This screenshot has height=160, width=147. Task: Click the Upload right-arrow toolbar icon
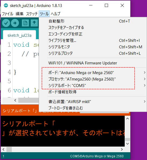pos(15,23)
